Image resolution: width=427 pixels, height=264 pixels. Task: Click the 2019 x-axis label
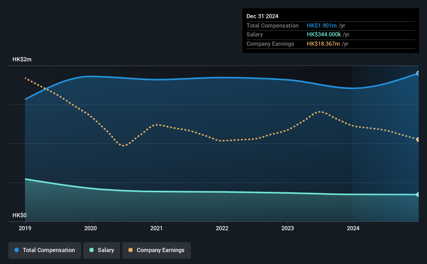[25, 228]
